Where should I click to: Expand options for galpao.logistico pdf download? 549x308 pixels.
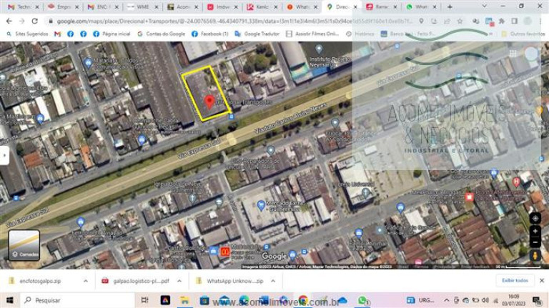click(x=179, y=281)
